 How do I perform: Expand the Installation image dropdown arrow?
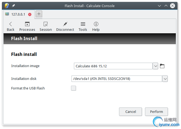155,66
